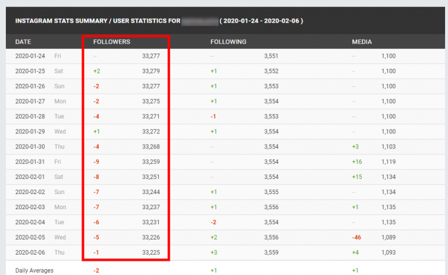The height and width of the screenshot is (275, 448).
Task: Click follower count 33,275
Action: click(151, 101)
